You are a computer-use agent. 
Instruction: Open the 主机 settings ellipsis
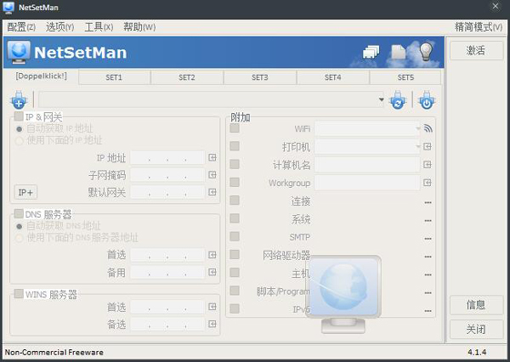point(428,274)
